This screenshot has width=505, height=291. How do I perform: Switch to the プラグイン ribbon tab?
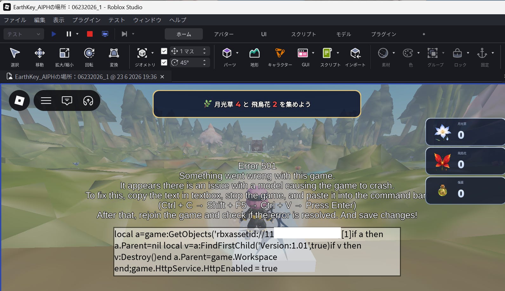point(384,34)
